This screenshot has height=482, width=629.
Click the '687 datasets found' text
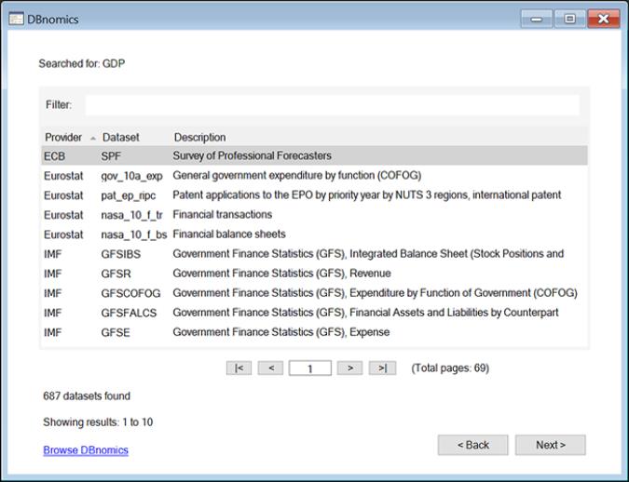[x=87, y=395]
